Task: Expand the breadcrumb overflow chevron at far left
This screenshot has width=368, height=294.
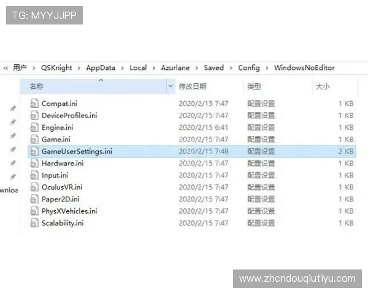Action: [x=6, y=68]
